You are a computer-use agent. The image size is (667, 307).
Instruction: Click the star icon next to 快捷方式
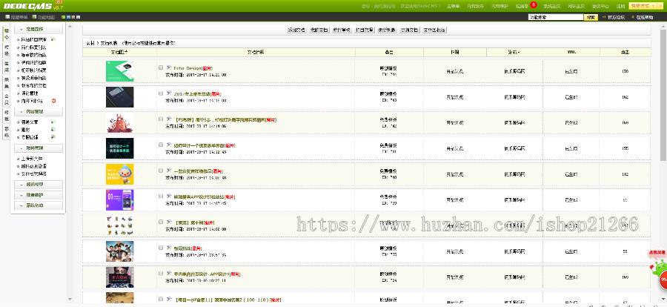tap(659, 6)
